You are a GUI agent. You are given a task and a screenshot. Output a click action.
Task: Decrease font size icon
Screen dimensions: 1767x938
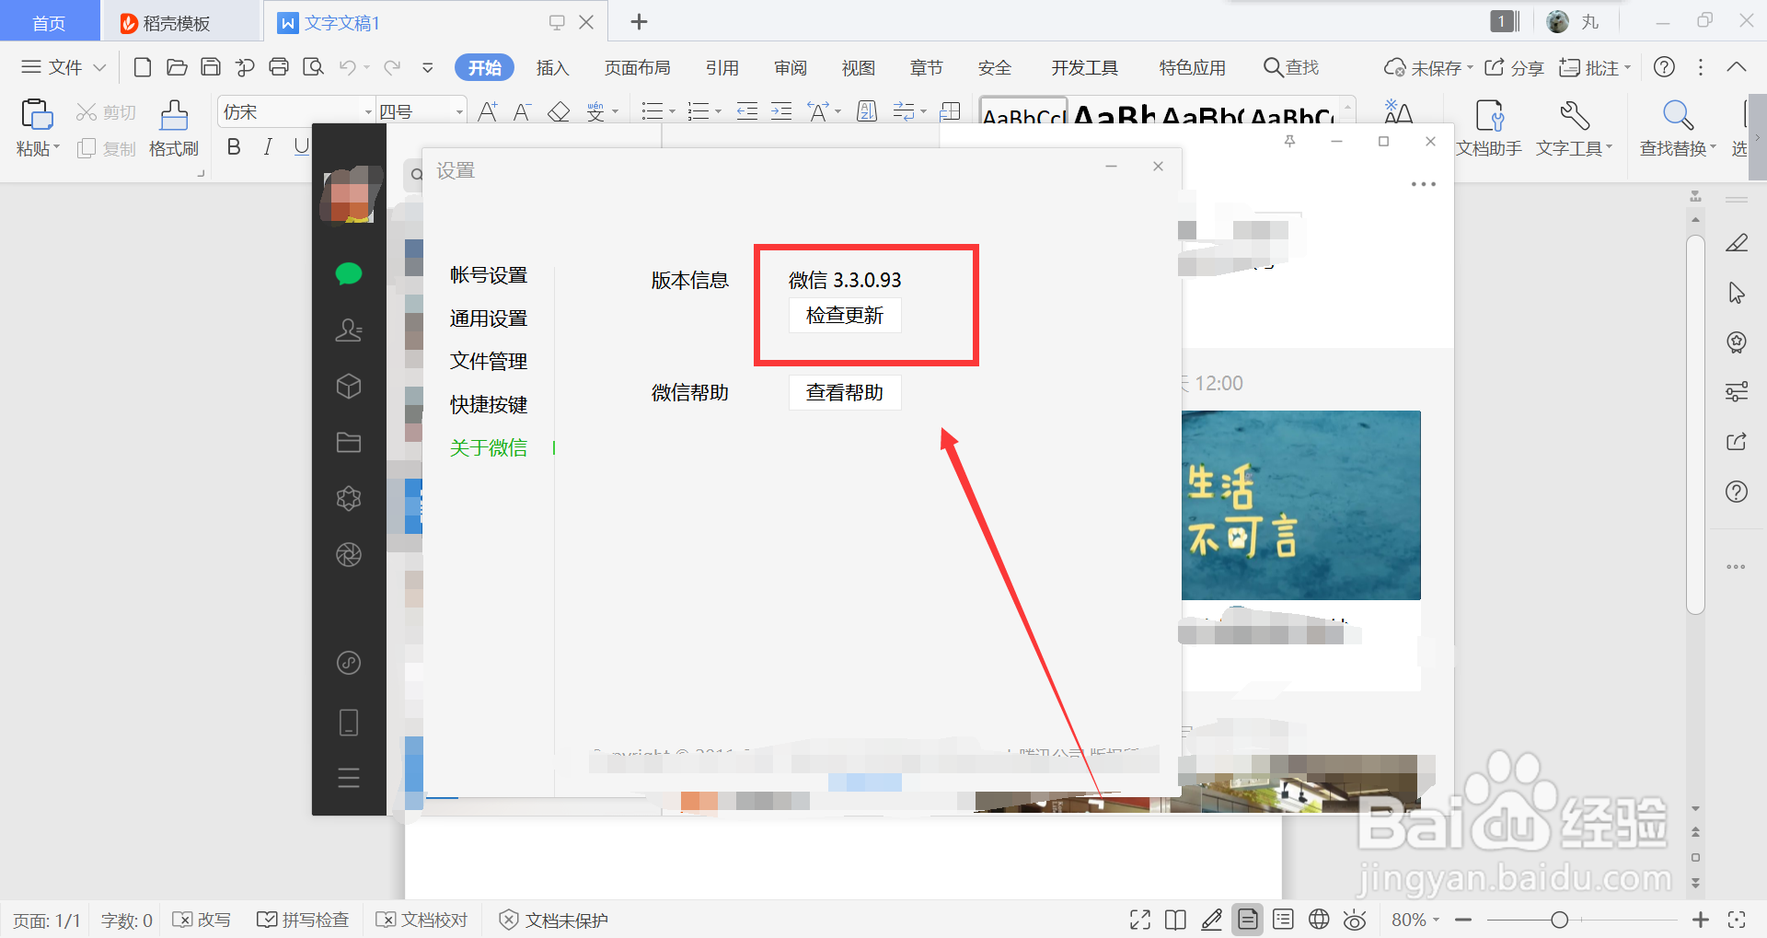pos(522,111)
